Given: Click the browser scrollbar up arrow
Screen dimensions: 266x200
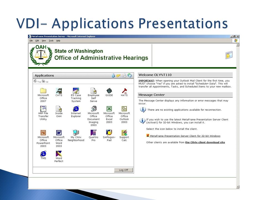Looking at the screenshot, I should 238,45.
